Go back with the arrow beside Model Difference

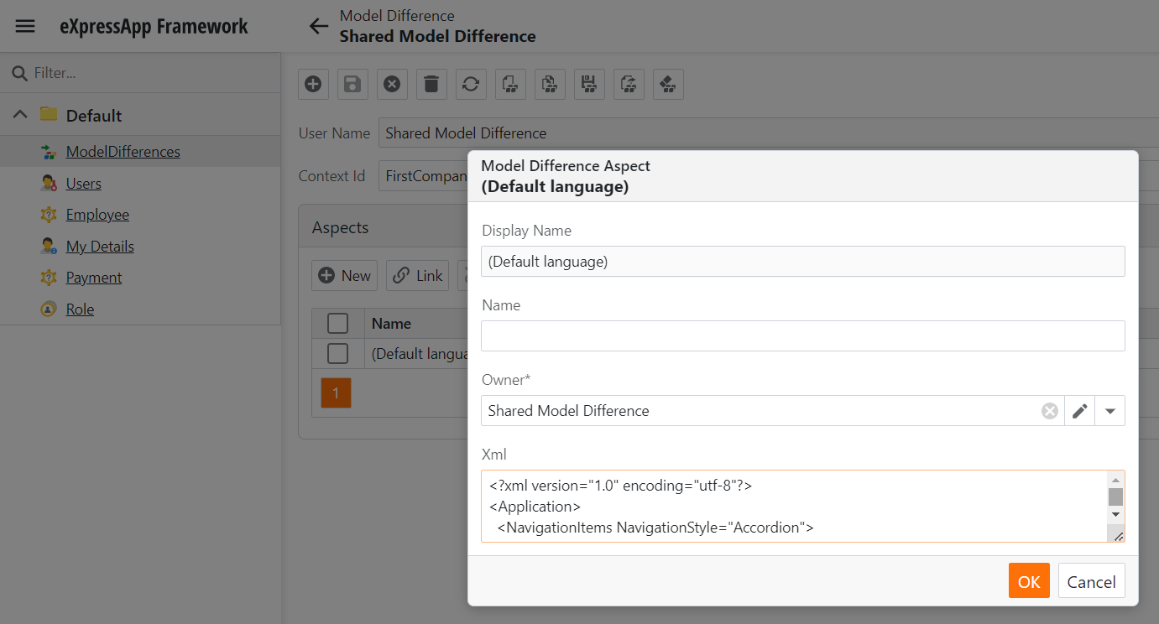318,26
